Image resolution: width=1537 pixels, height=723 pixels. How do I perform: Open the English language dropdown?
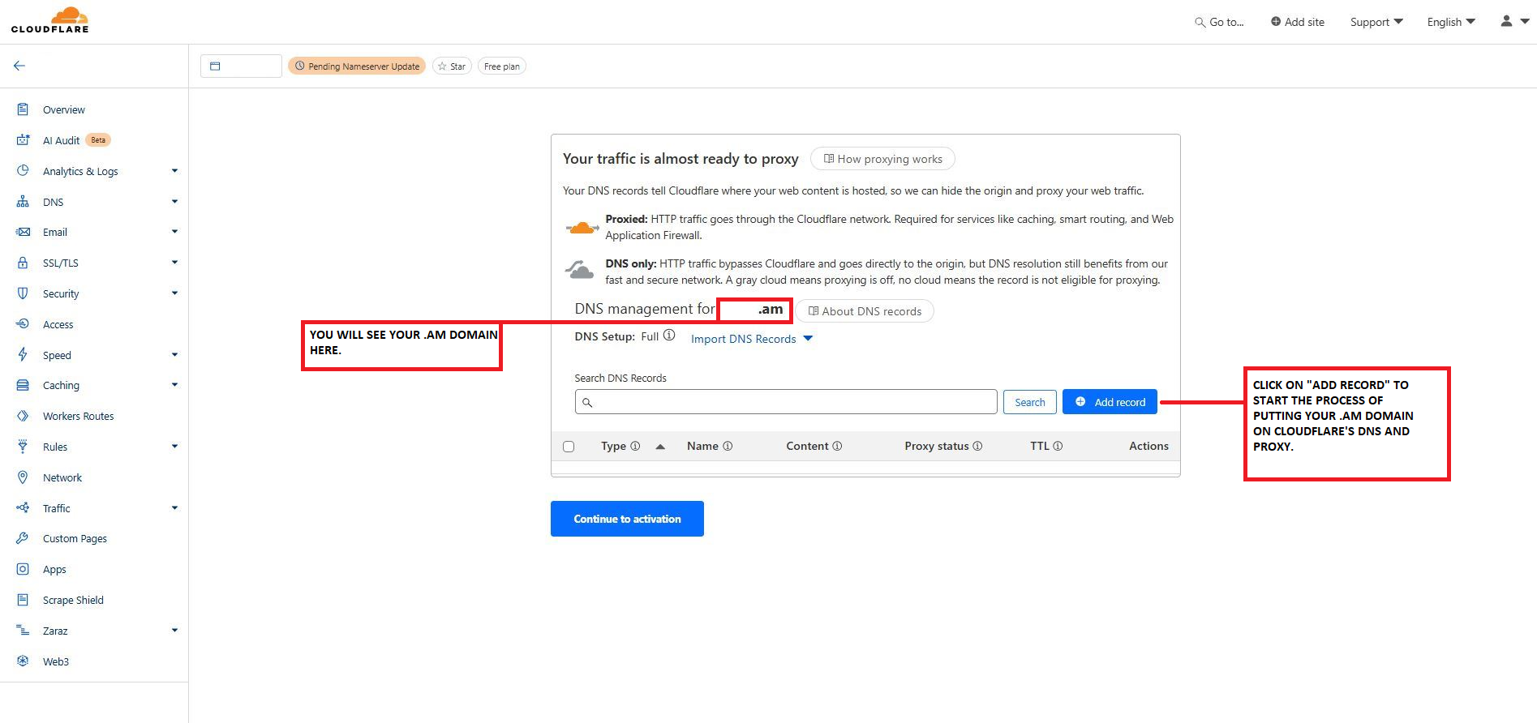(x=1451, y=22)
